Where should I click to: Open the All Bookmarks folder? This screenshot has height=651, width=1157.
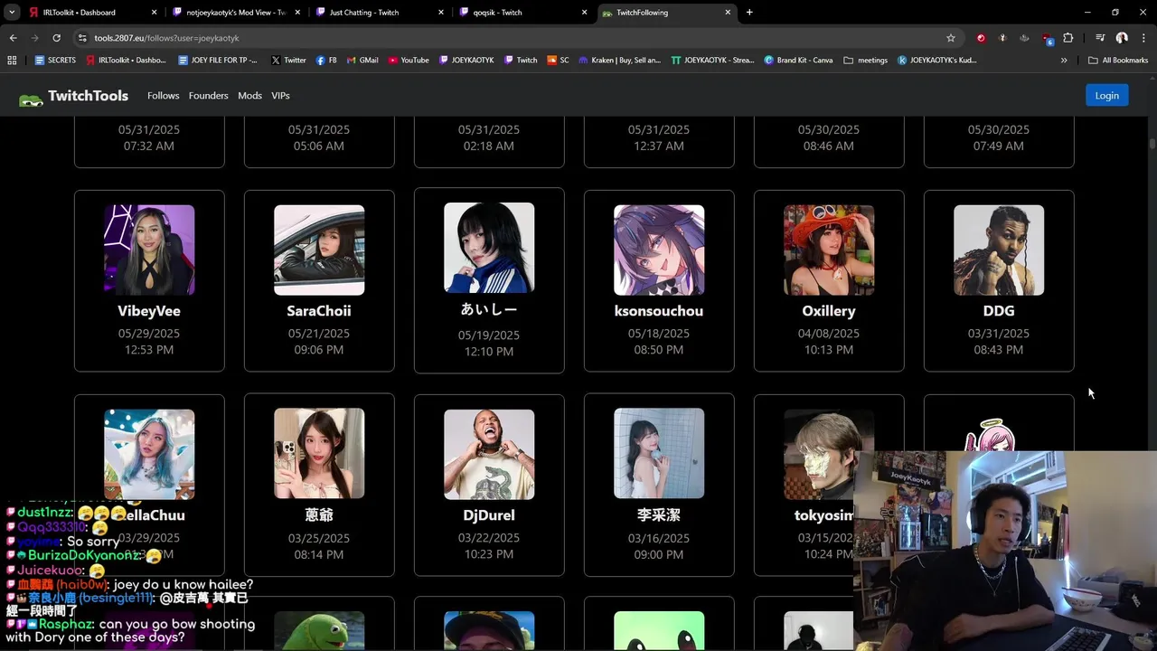(x=1118, y=60)
